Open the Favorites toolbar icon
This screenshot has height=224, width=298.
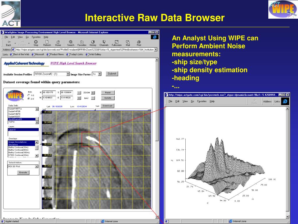[82, 43]
